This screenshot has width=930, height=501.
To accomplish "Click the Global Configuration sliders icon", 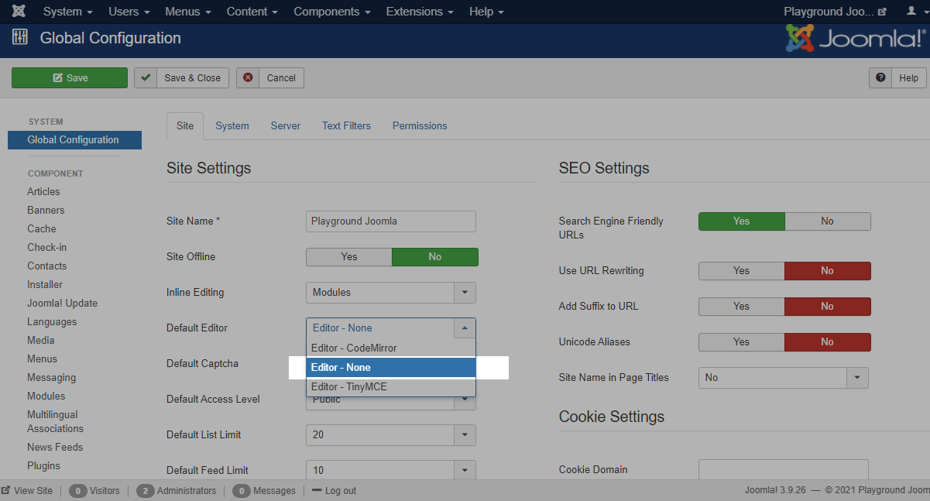I will [x=20, y=38].
